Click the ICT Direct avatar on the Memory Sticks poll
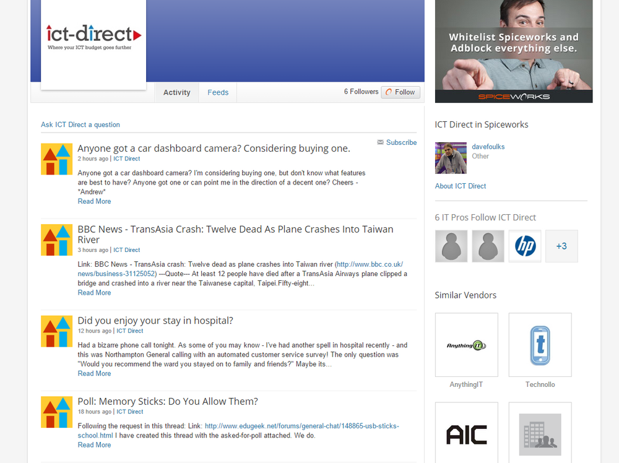The height and width of the screenshot is (463, 619). click(x=57, y=412)
